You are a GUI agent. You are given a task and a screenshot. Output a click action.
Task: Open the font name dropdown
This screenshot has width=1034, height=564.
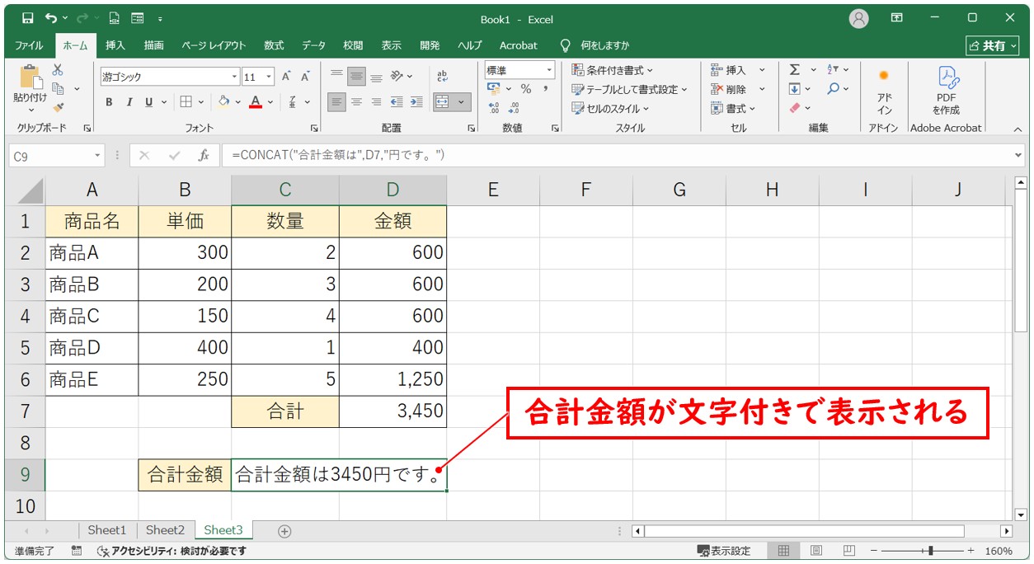click(233, 75)
